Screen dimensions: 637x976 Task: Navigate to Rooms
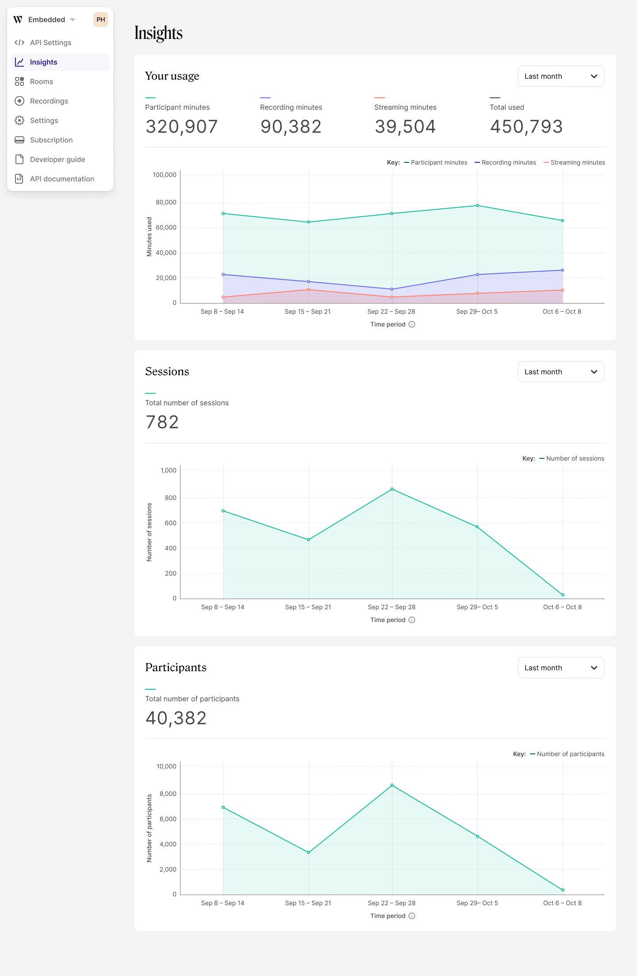[60, 81]
